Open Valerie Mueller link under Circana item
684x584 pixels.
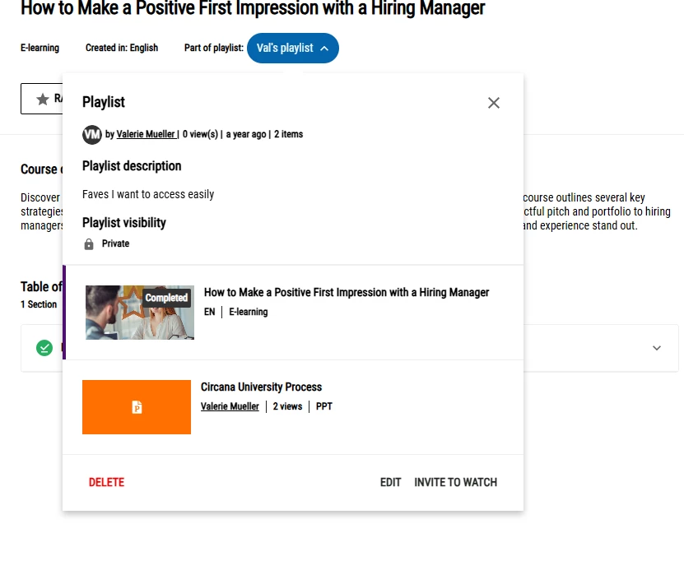(230, 406)
